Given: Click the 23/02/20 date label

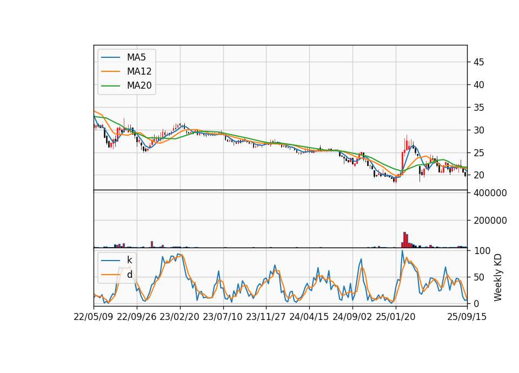Looking at the screenshot, I should (x=179, y=317).
